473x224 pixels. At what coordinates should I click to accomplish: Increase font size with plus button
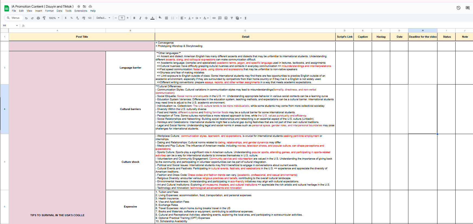(x=128, y=18)
